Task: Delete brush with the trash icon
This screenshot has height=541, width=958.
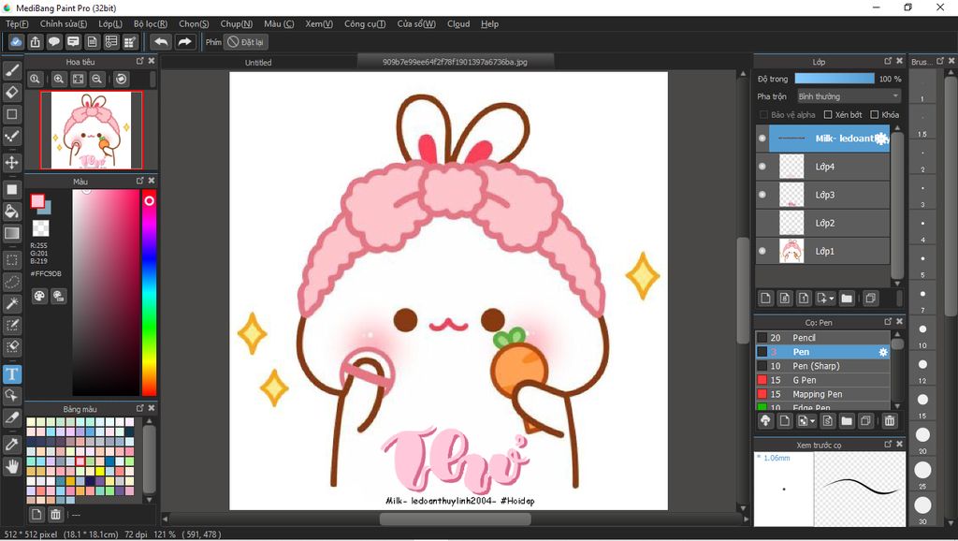Action: pos(890,420)
